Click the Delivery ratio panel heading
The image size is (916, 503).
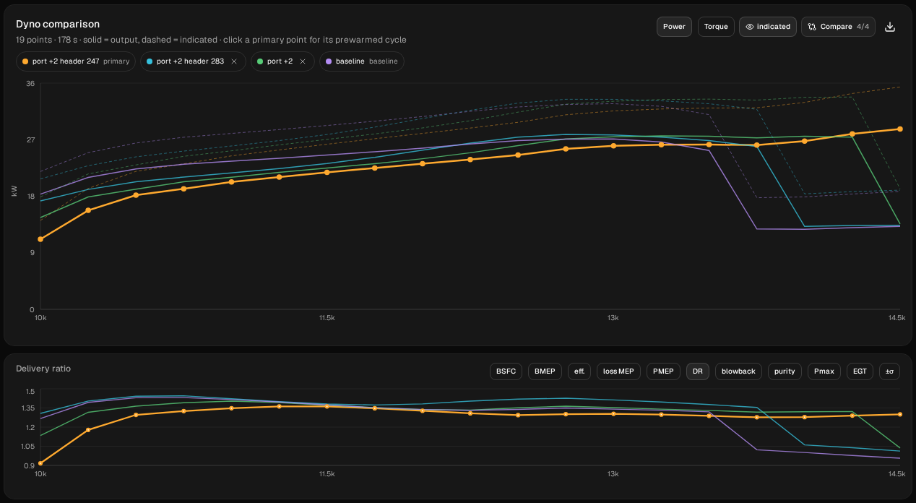point(43,369)
